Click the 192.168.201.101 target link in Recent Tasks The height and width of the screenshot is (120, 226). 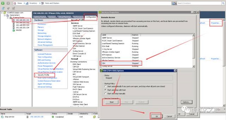point(37,117)
